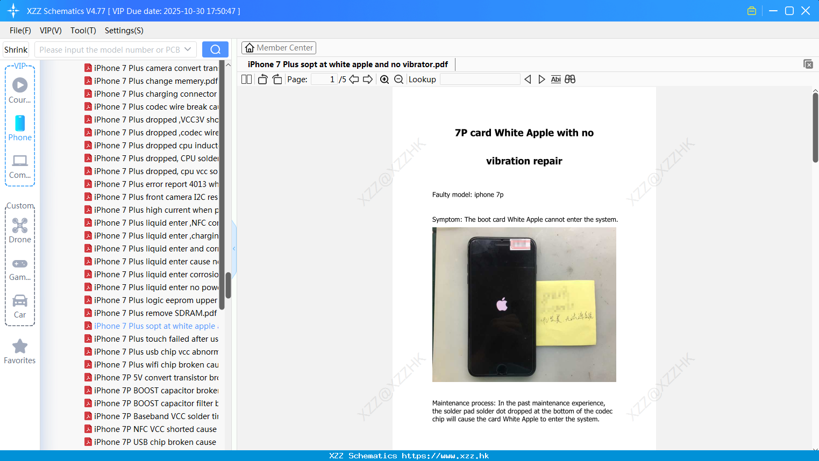Open iPhone 7 Plus dropped ,codec wire file
819x461 pixels.
(x=151, y=133)
